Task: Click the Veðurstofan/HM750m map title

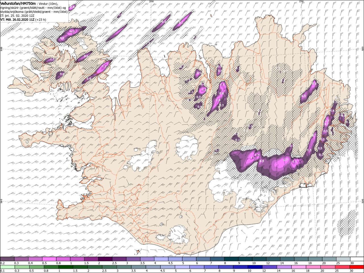Action: click(18, 3)
